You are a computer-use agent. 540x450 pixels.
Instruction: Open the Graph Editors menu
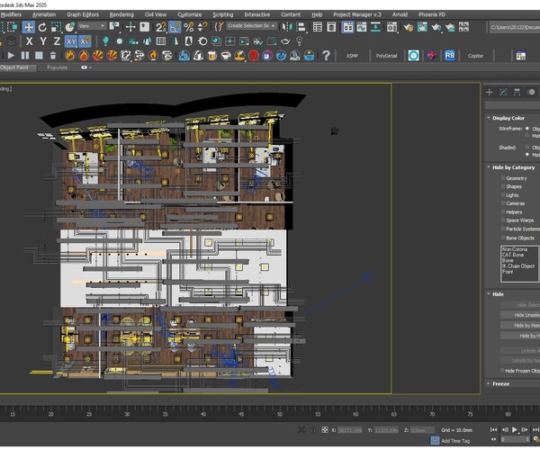(x=83, y=14)
